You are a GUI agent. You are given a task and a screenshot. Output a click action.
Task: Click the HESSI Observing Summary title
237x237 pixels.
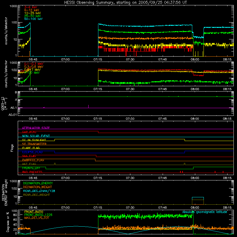[x=125, y=3]
